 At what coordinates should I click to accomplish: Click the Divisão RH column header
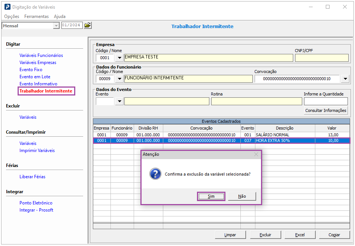(148, 128)
